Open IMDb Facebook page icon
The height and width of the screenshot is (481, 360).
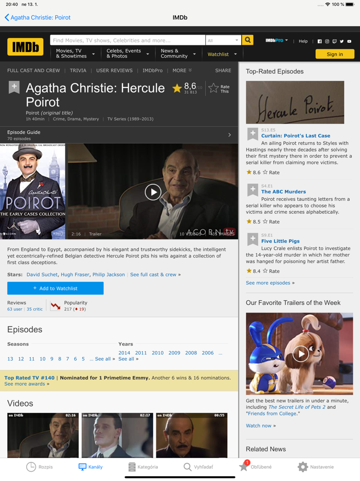click(x=319, y=41)
